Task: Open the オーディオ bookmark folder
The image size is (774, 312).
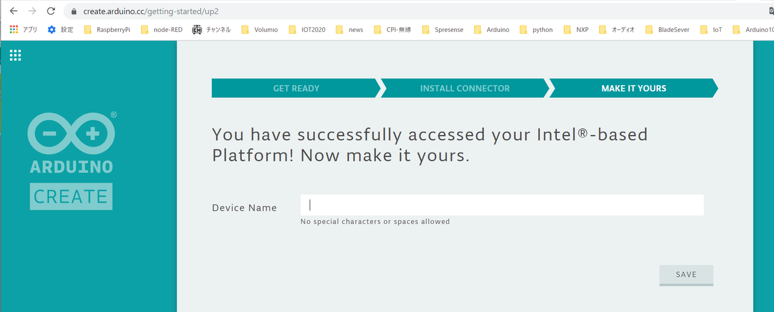Action: click(616, 29)
